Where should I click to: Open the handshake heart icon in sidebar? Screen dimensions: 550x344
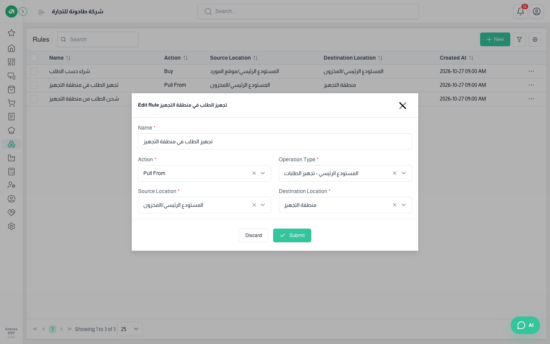pyautogui.click(x=11, y=213)
